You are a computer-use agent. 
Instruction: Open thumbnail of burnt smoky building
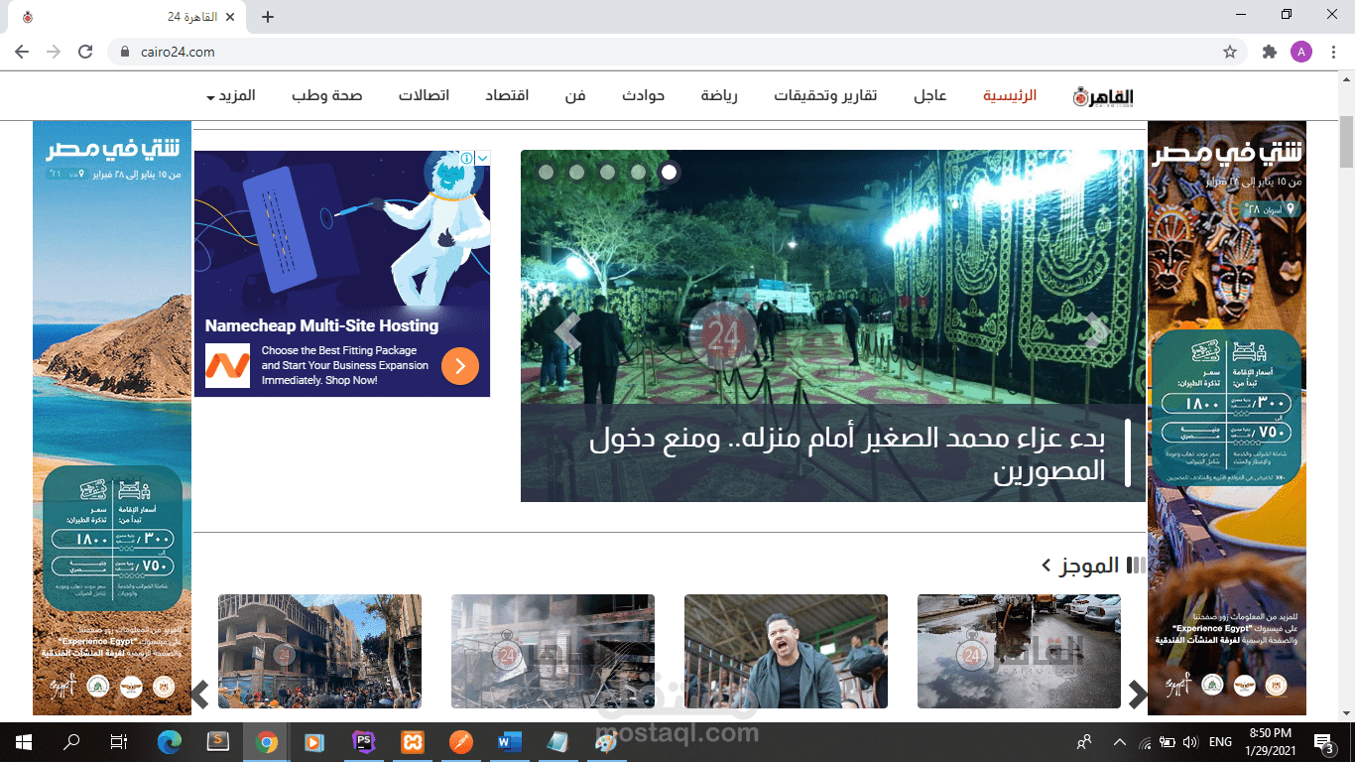point(553,651)
